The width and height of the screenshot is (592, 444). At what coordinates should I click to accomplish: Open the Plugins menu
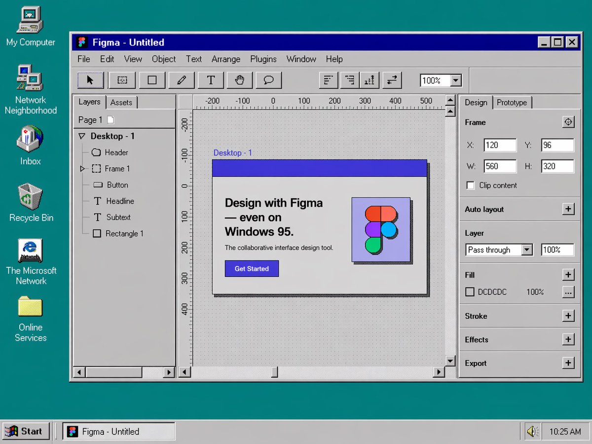coord(263,59)
